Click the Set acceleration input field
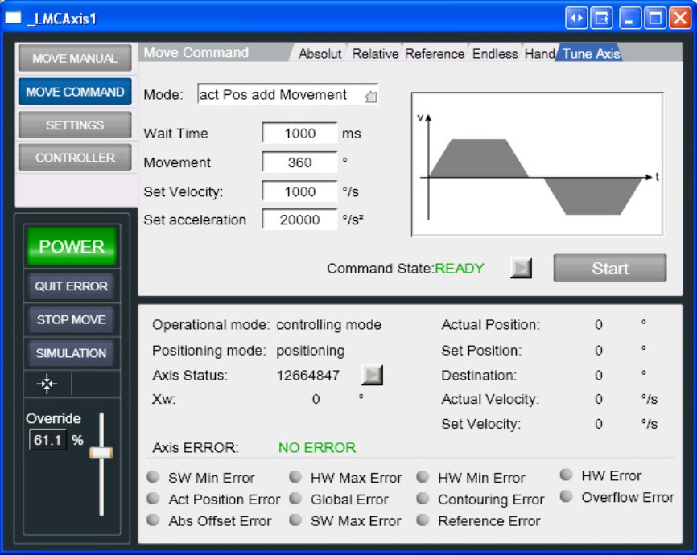Viewport: 697px width, 555px height. coord(299,220)
